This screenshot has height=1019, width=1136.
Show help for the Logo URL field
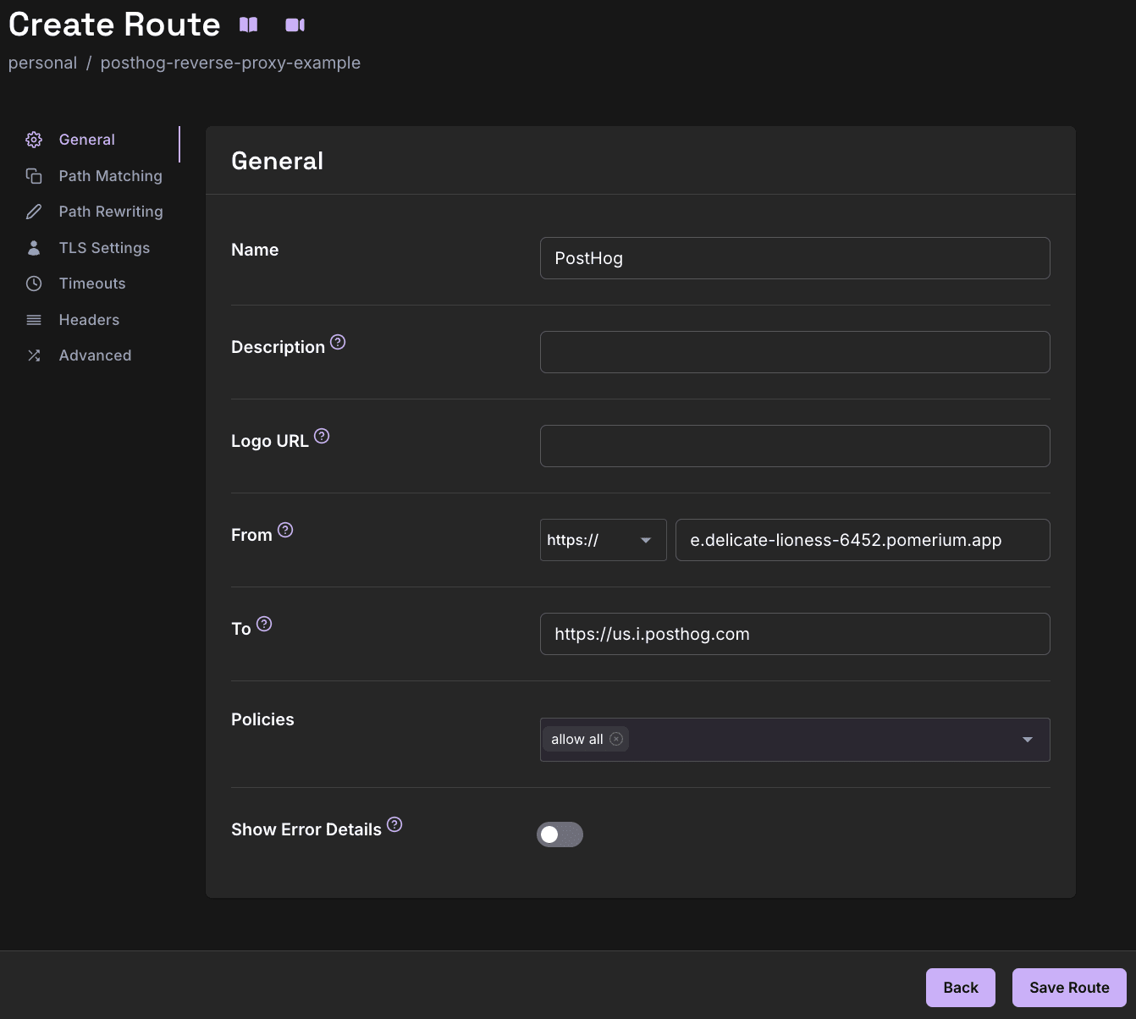point(322,436)
